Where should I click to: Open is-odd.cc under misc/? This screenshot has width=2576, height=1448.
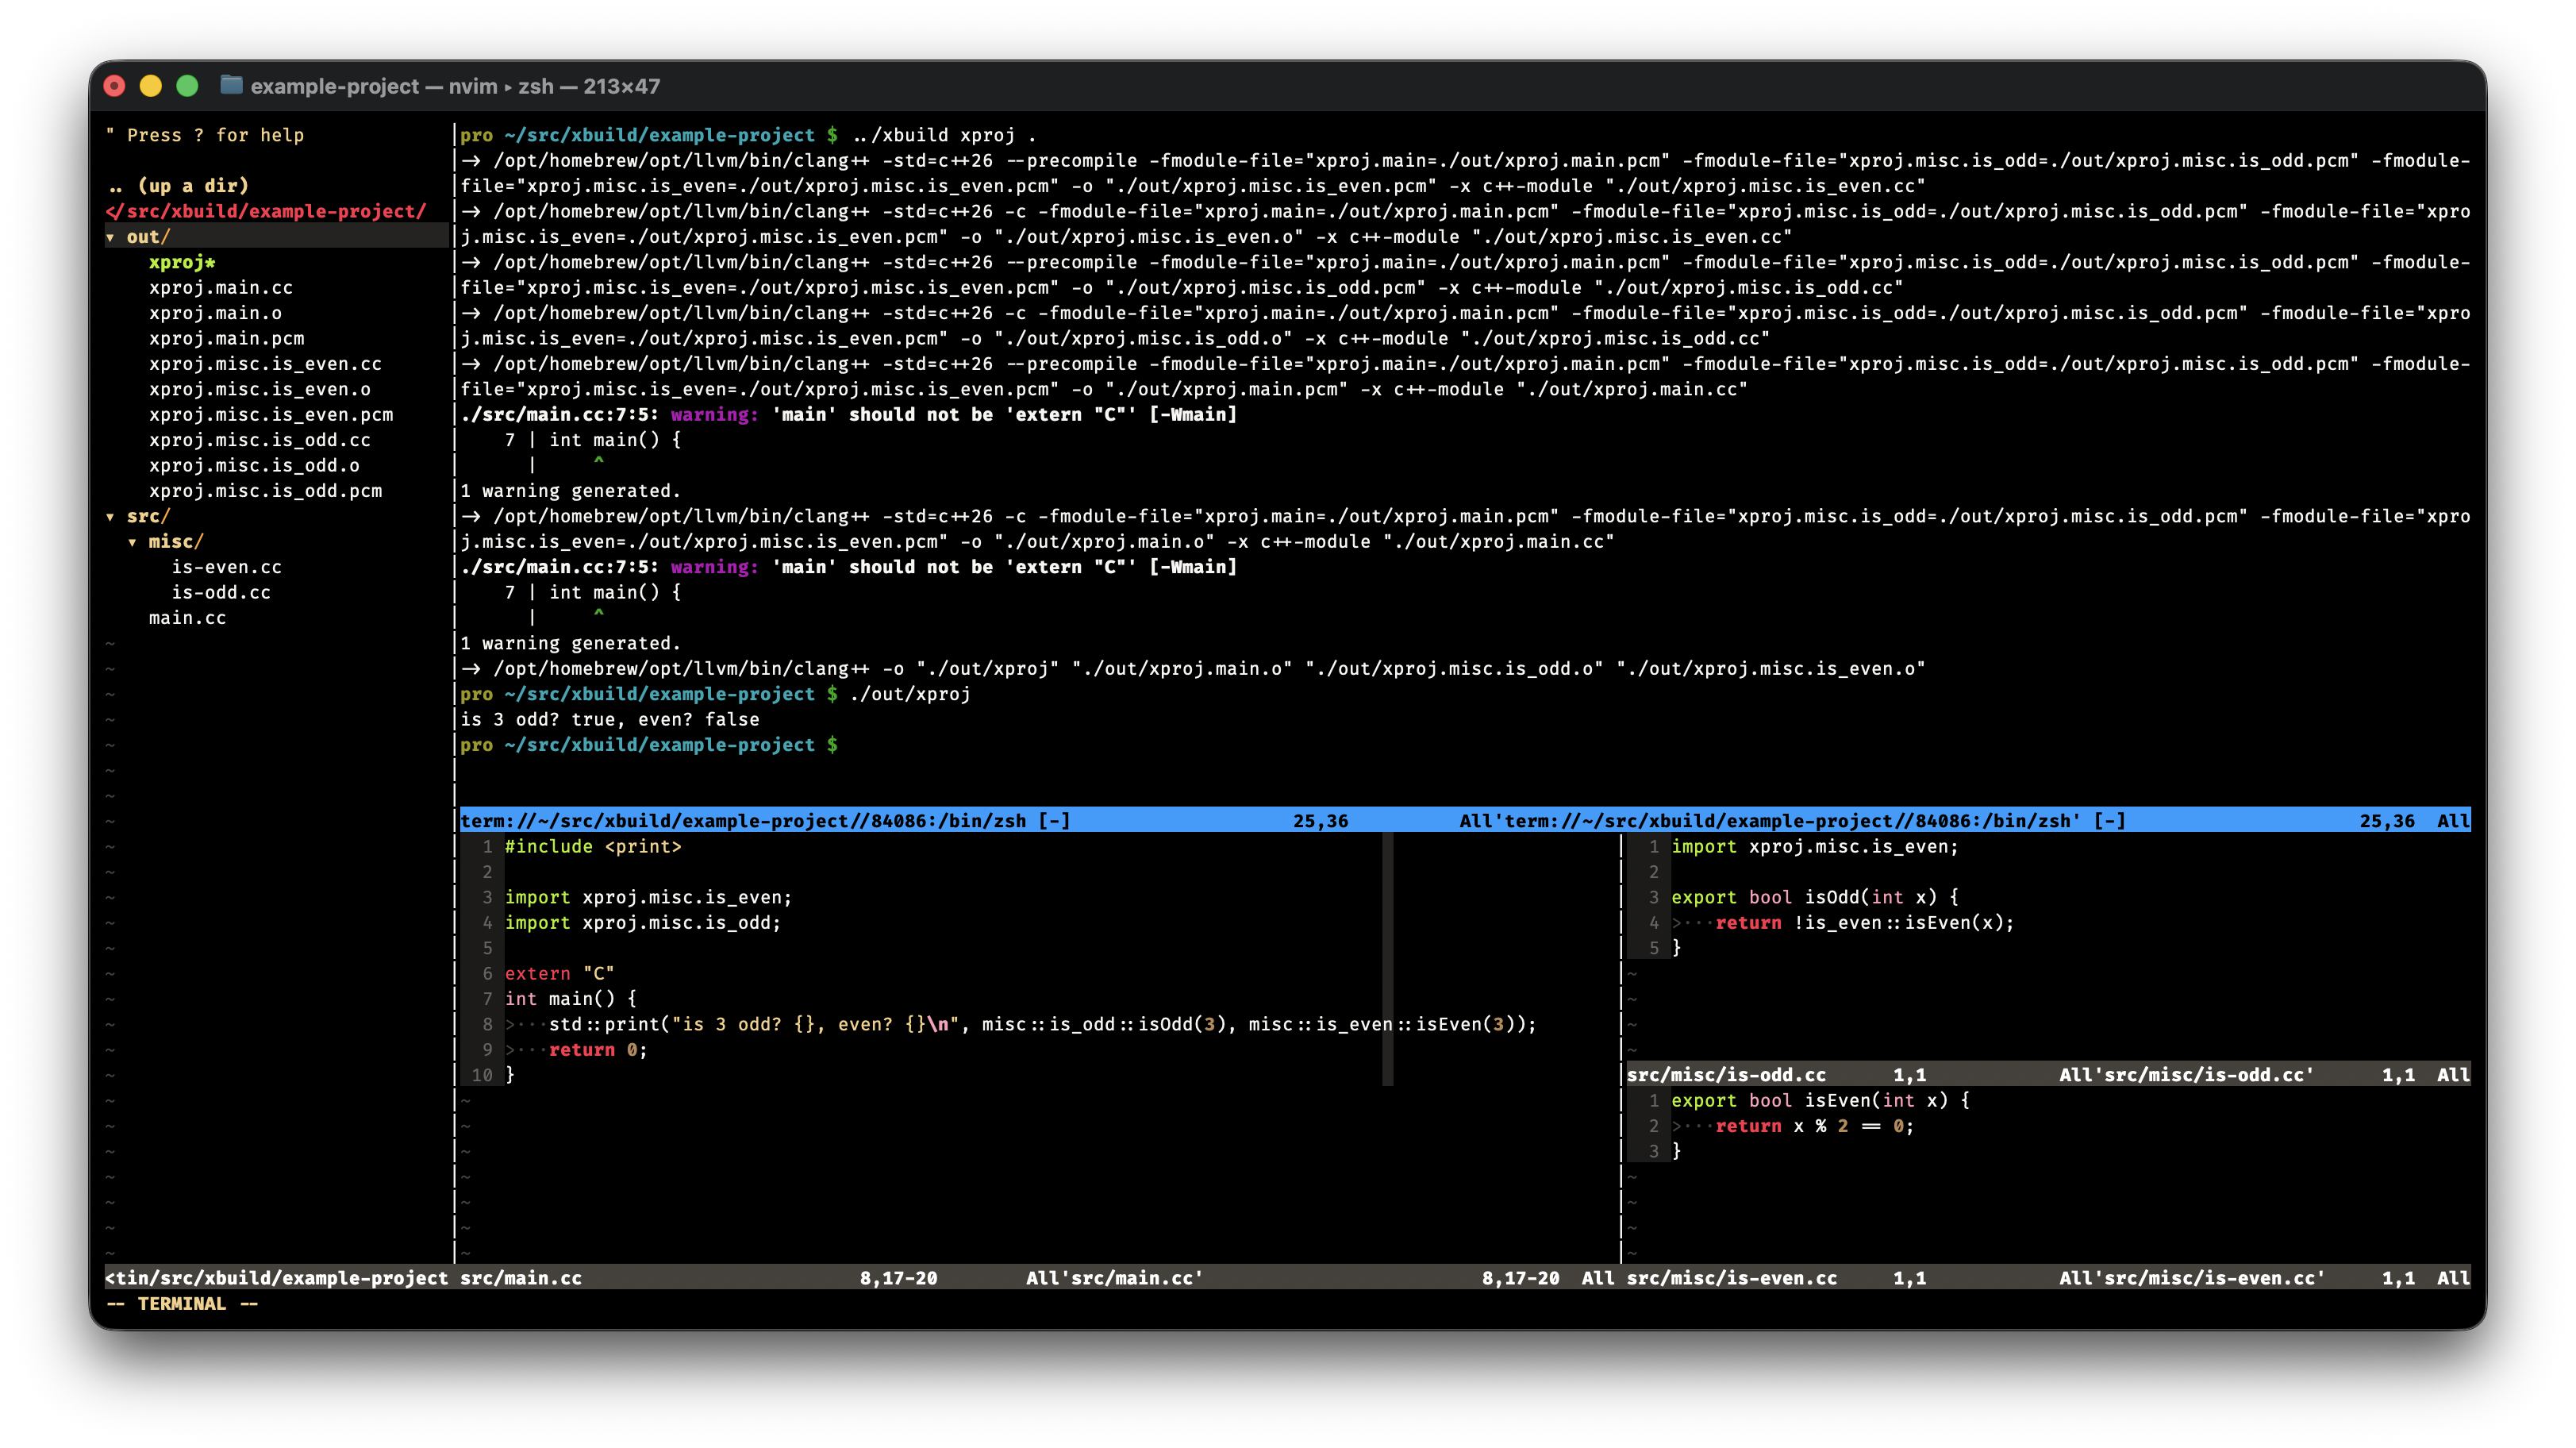221,592
